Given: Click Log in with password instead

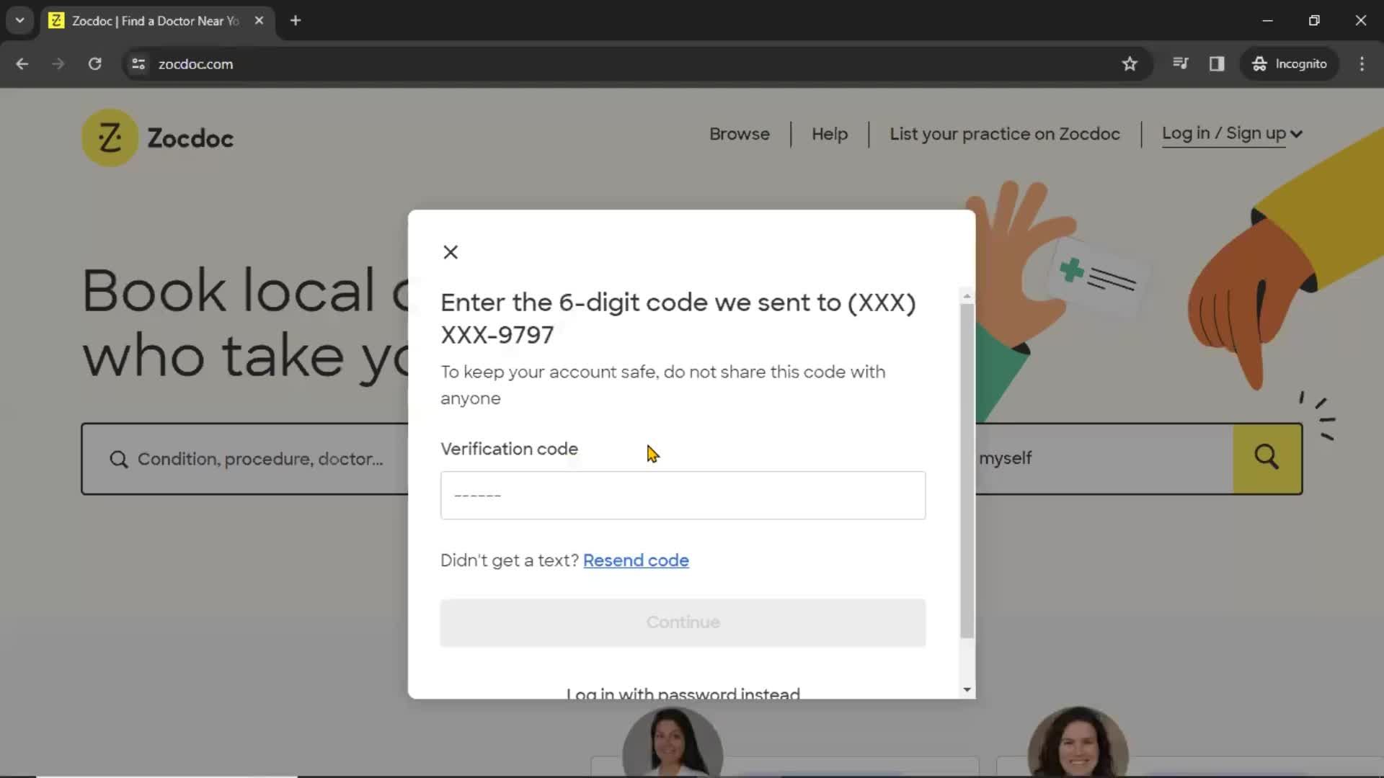Looking at the screenshot, I should 683,694.
